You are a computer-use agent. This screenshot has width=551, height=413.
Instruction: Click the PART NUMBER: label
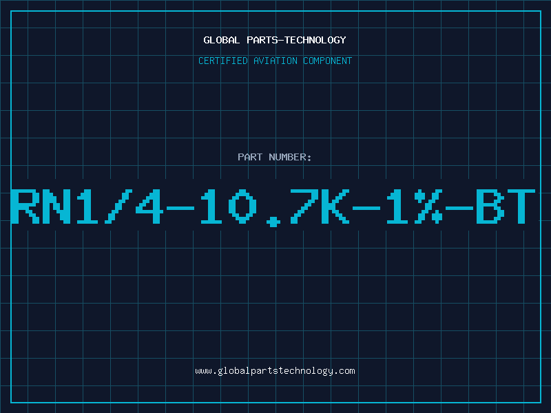[275, 157]
